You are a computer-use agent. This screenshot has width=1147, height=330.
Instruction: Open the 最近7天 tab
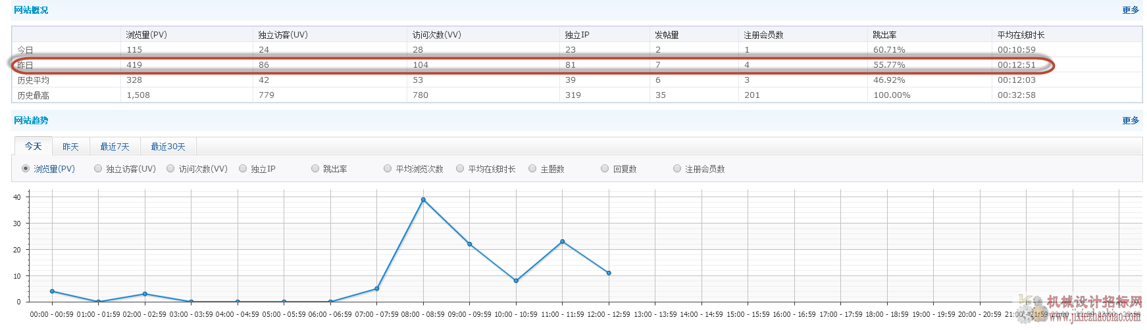click(115, 147)
